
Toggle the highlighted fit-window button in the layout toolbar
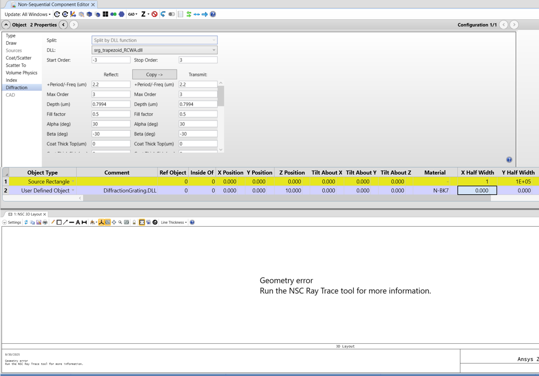[142, 222]
